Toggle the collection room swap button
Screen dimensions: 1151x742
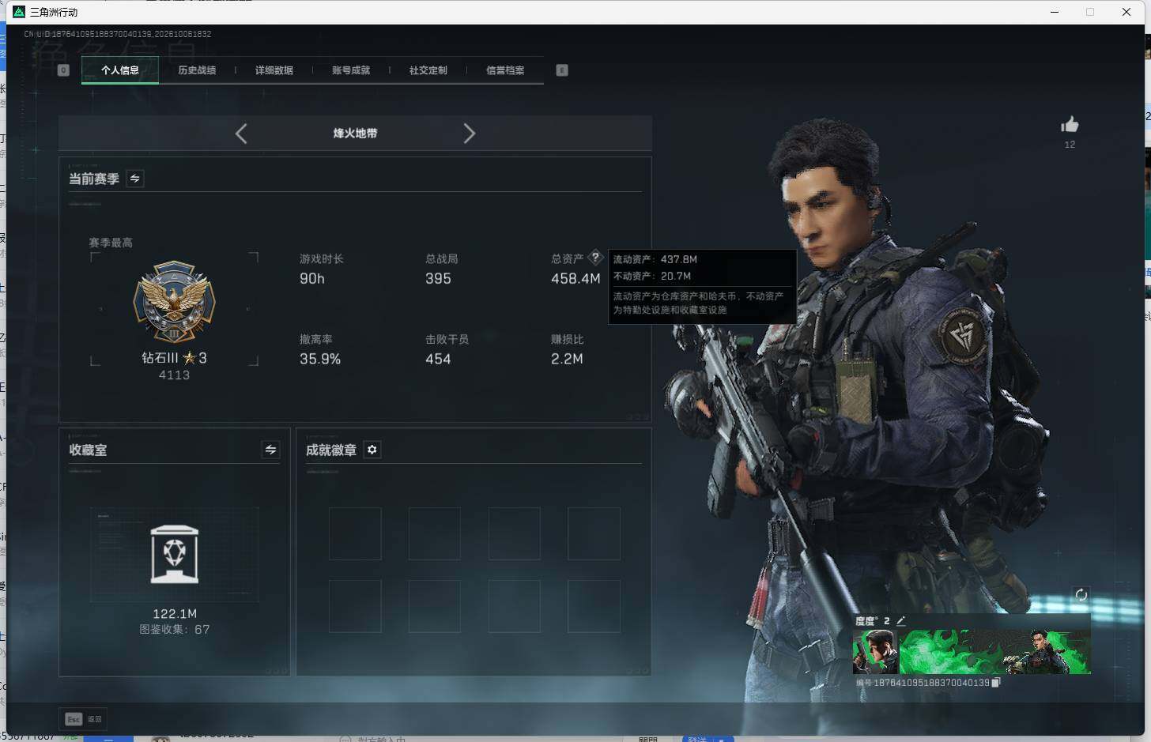pyautogui.click(x=270, y=450)
